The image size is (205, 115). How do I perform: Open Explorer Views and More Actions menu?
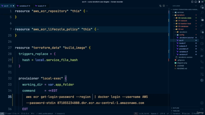(196, 6)
